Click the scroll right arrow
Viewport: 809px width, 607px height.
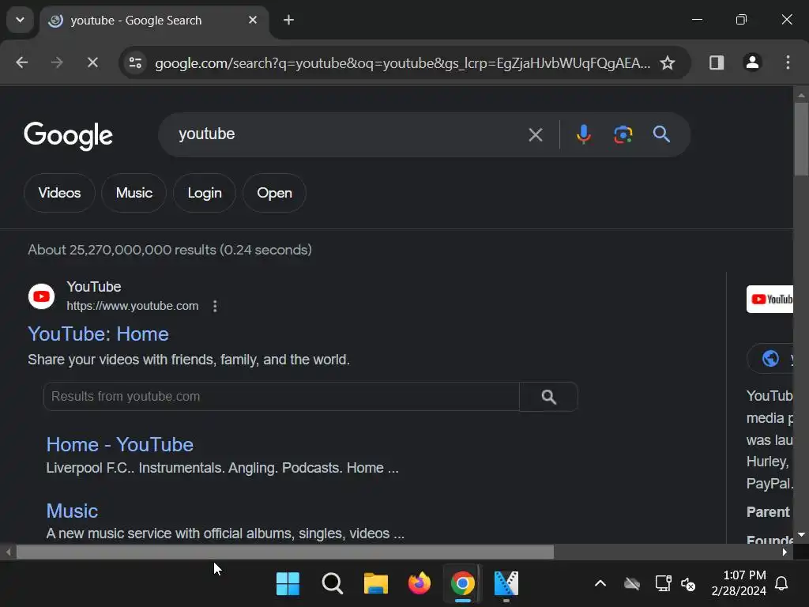pos(785,552)
